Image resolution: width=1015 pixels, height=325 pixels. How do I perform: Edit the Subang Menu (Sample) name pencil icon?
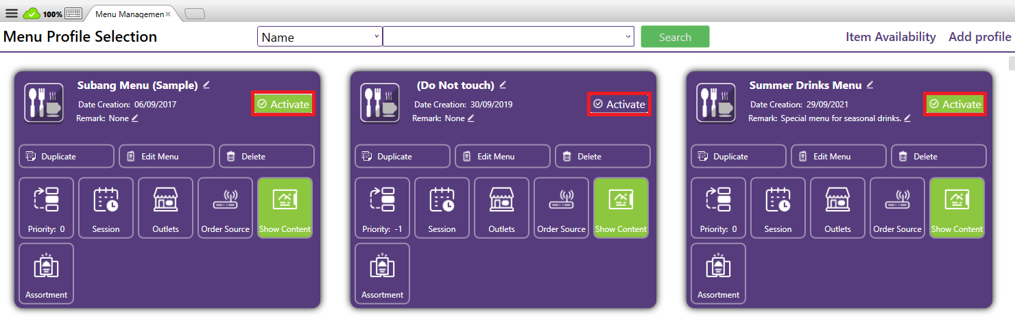tap(206, 85)
